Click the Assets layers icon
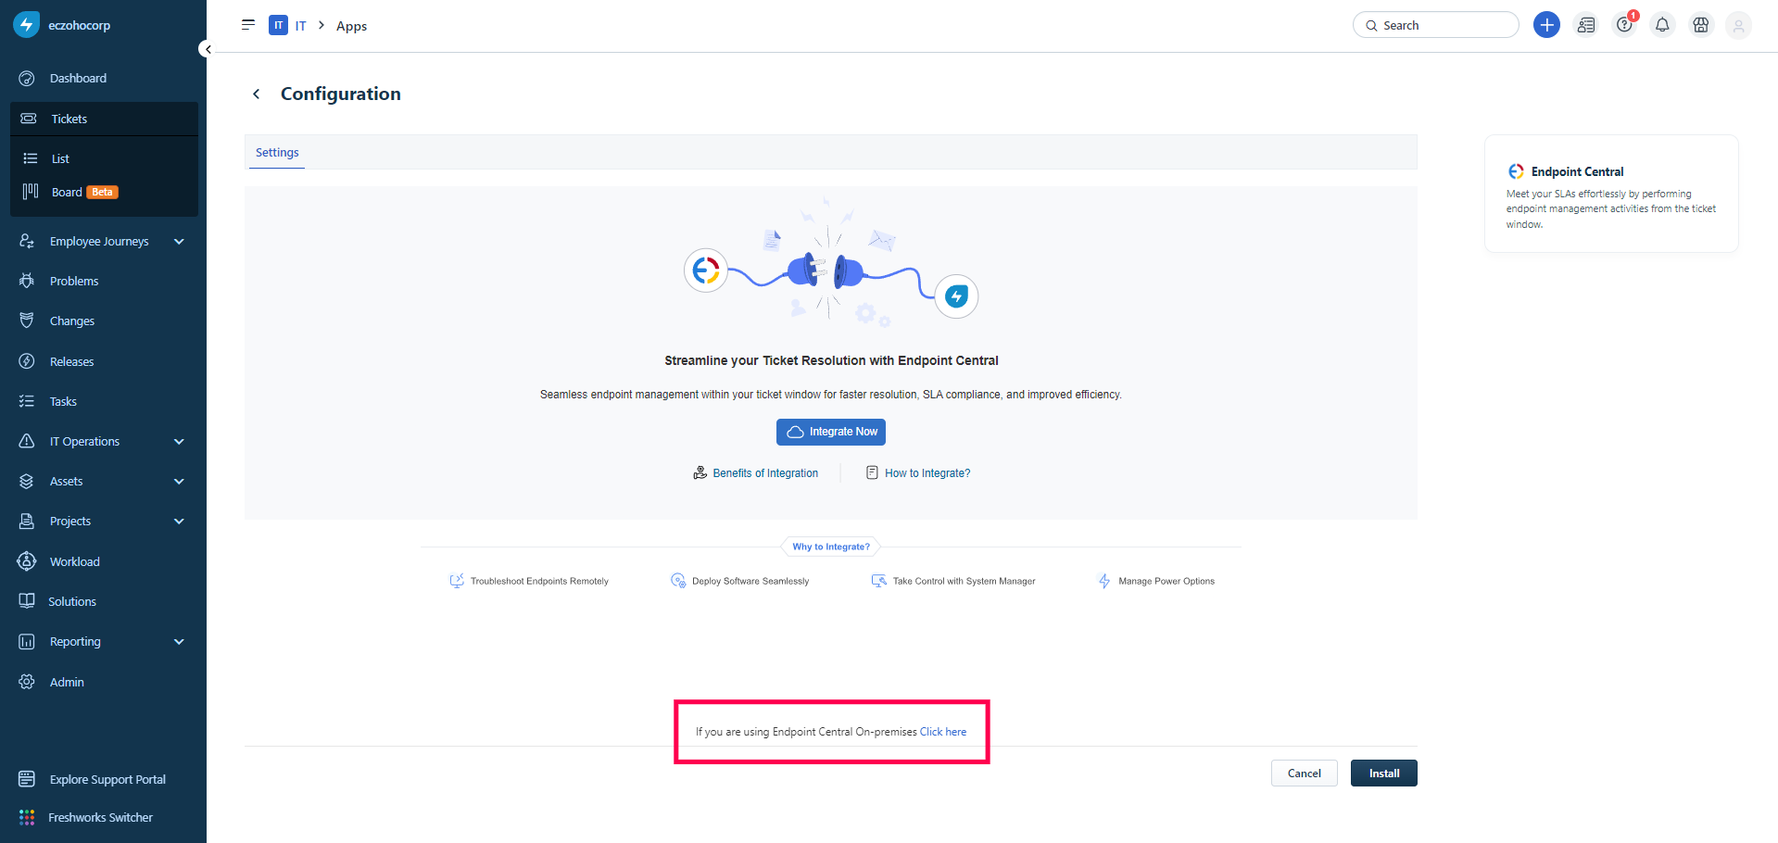1778x843 pixels. coord(27,482)
